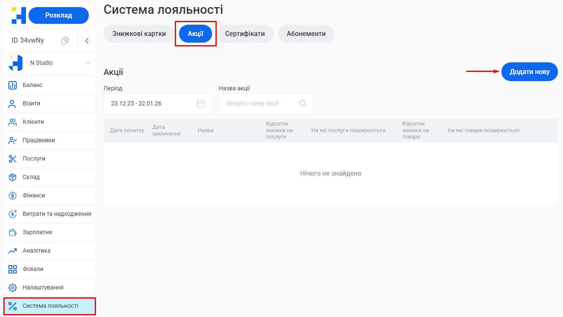The width and height of the screenshot is (563, 317).
Task: Click the wallet icon for Зарплатня
Action: 13,232
